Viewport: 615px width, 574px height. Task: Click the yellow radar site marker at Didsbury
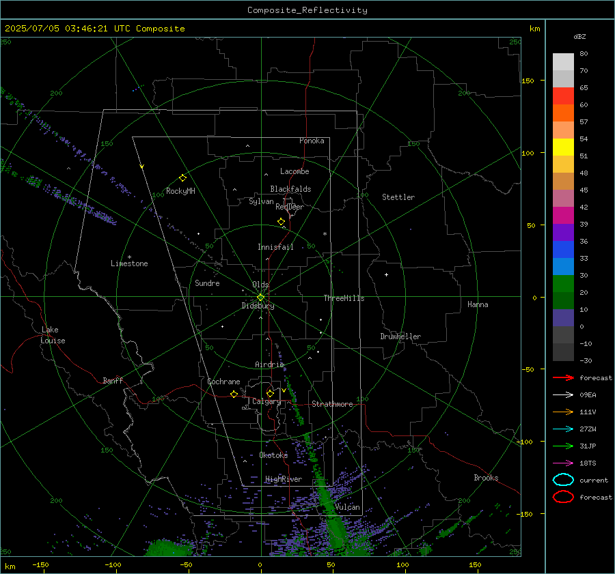260,298
